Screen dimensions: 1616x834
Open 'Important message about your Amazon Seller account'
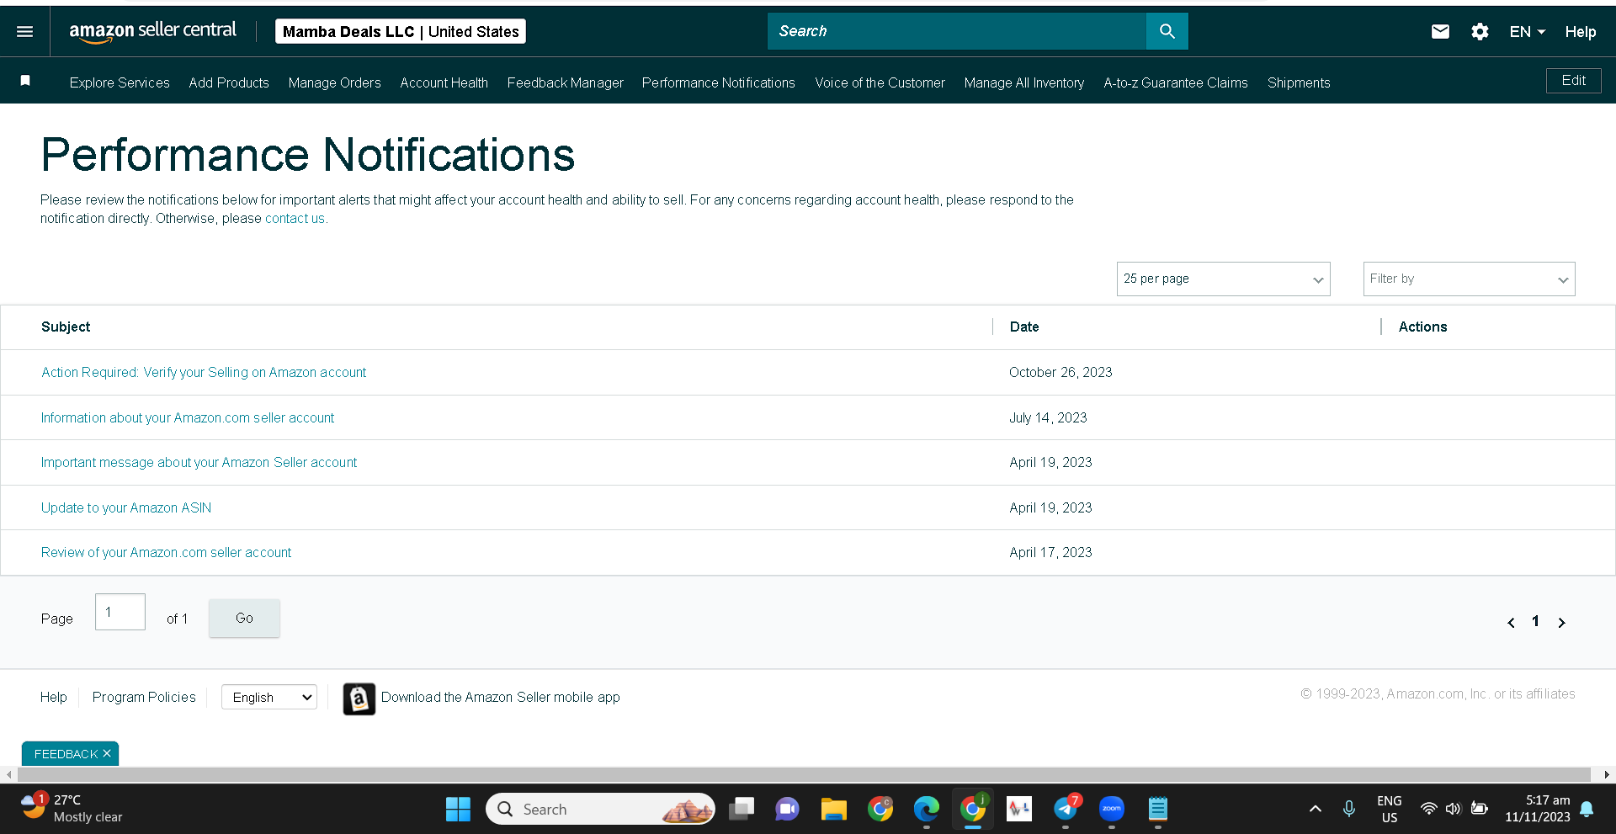(199, 463)
